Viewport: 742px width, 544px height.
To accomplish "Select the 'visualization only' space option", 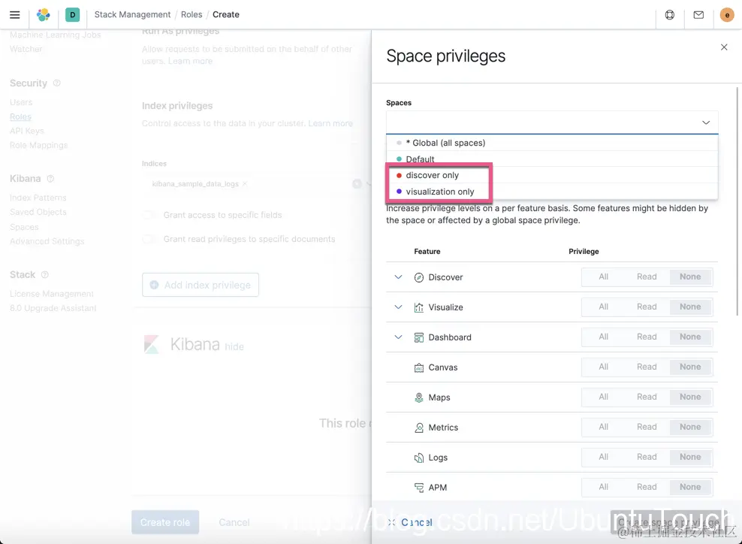I will point(552,192).
